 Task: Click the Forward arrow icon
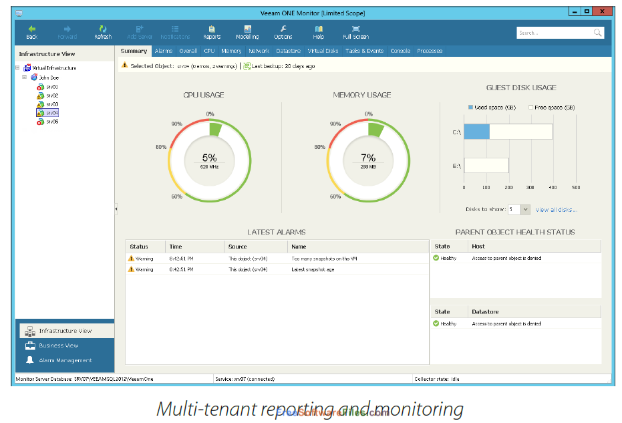coord(67,29)
